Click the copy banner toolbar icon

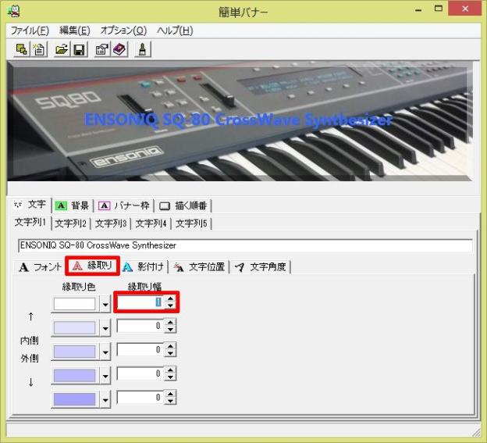pos(21,49)
